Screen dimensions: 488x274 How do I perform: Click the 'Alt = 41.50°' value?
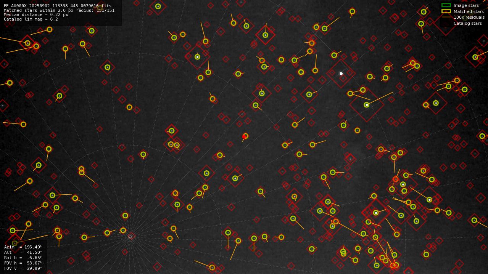point(23,253)
